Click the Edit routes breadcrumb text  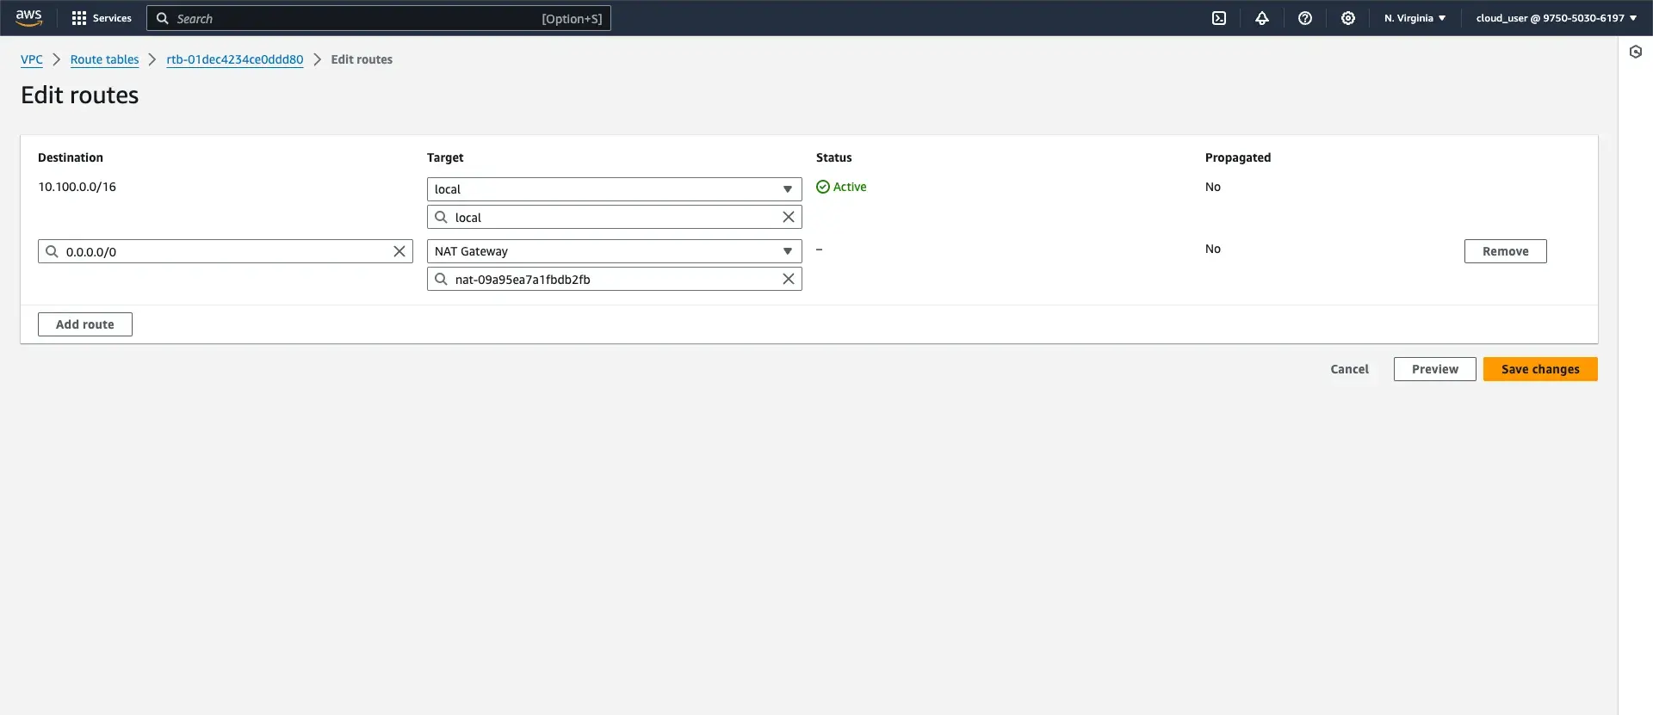(362, 59)
